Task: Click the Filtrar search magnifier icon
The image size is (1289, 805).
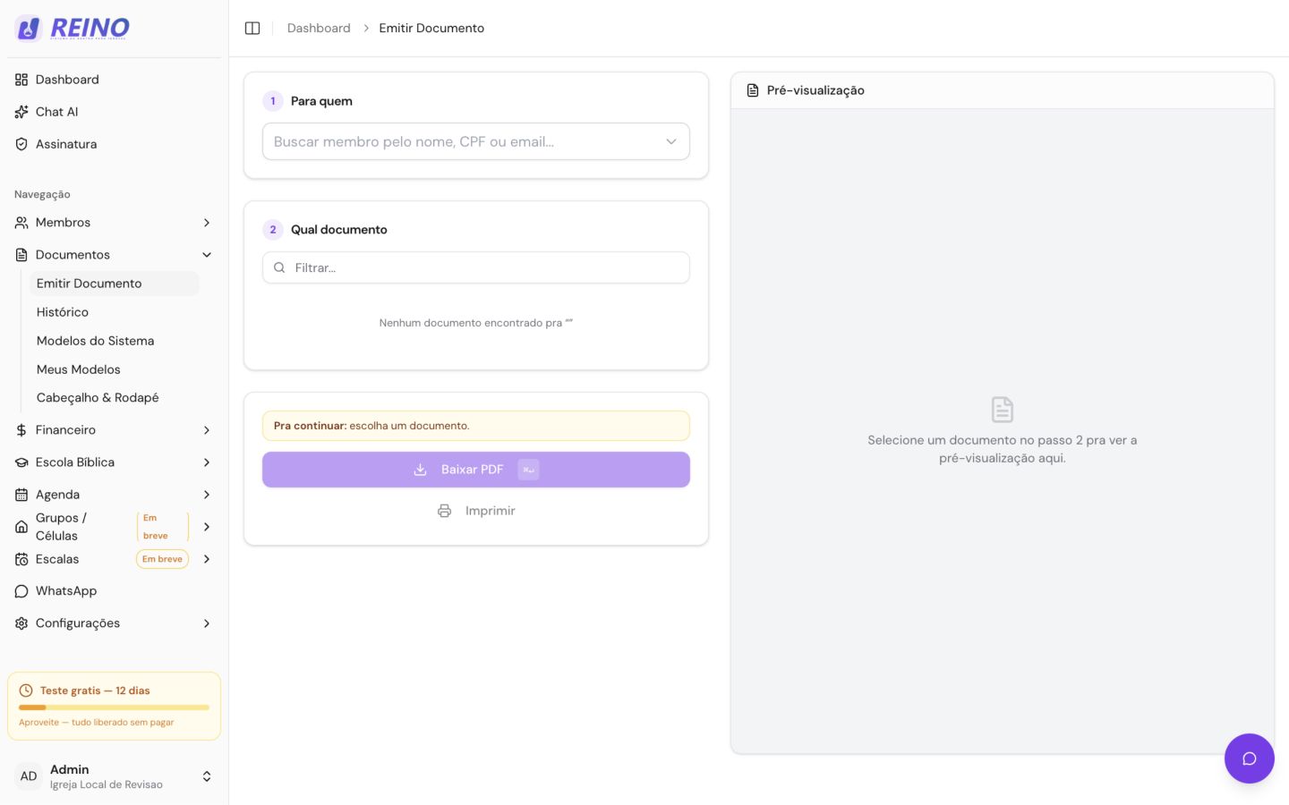Action: click(279, 267)
